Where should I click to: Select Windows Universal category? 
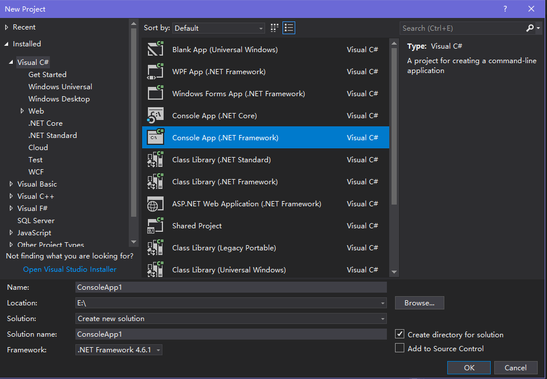[60, 87]
